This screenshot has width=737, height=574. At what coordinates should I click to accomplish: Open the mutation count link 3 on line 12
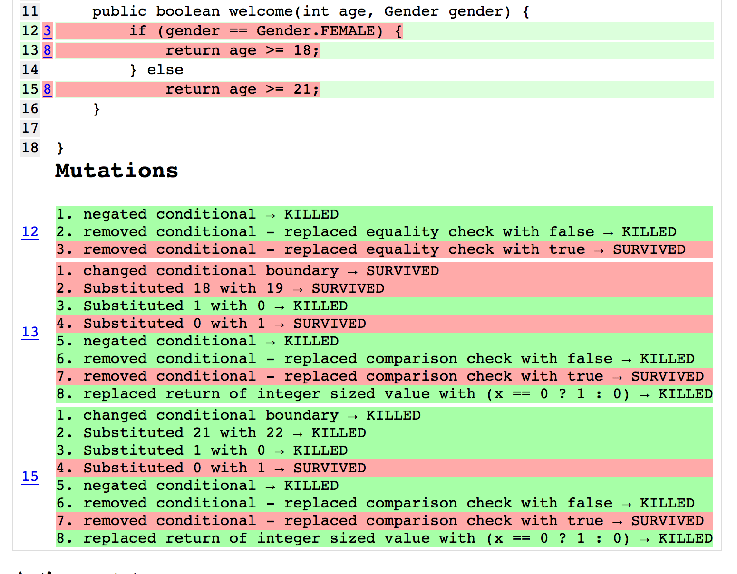point(47,31)
